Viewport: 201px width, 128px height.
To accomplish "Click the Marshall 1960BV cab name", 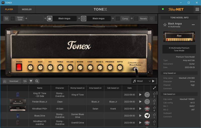I will (187, 99).
